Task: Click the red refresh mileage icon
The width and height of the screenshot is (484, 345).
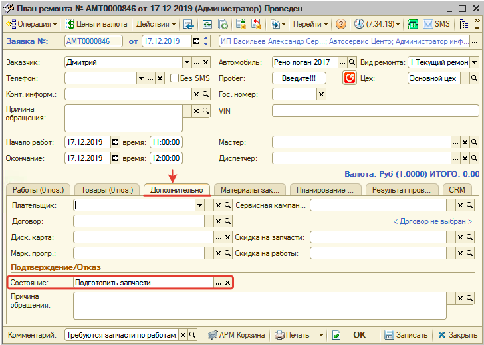Action: coord(350,78)
